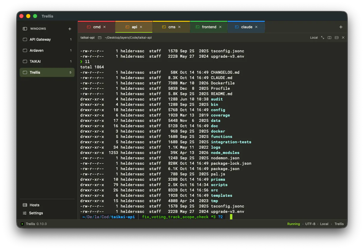Split the pane into side-by-side columns
364x250 pixels.
pyautogui.click(x=330, y=38)
